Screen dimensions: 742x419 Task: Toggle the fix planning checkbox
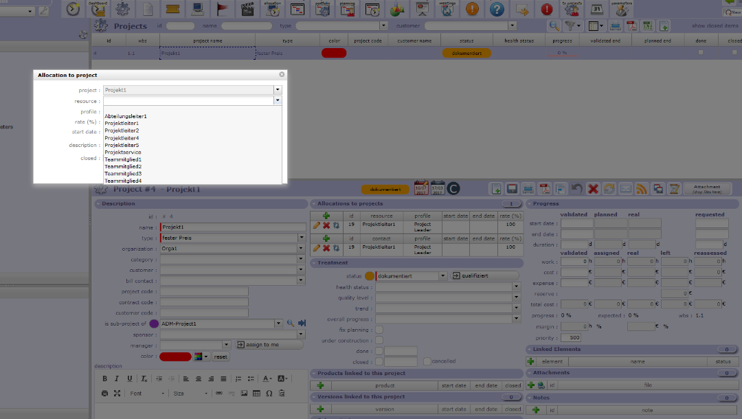tap(379, 330)
